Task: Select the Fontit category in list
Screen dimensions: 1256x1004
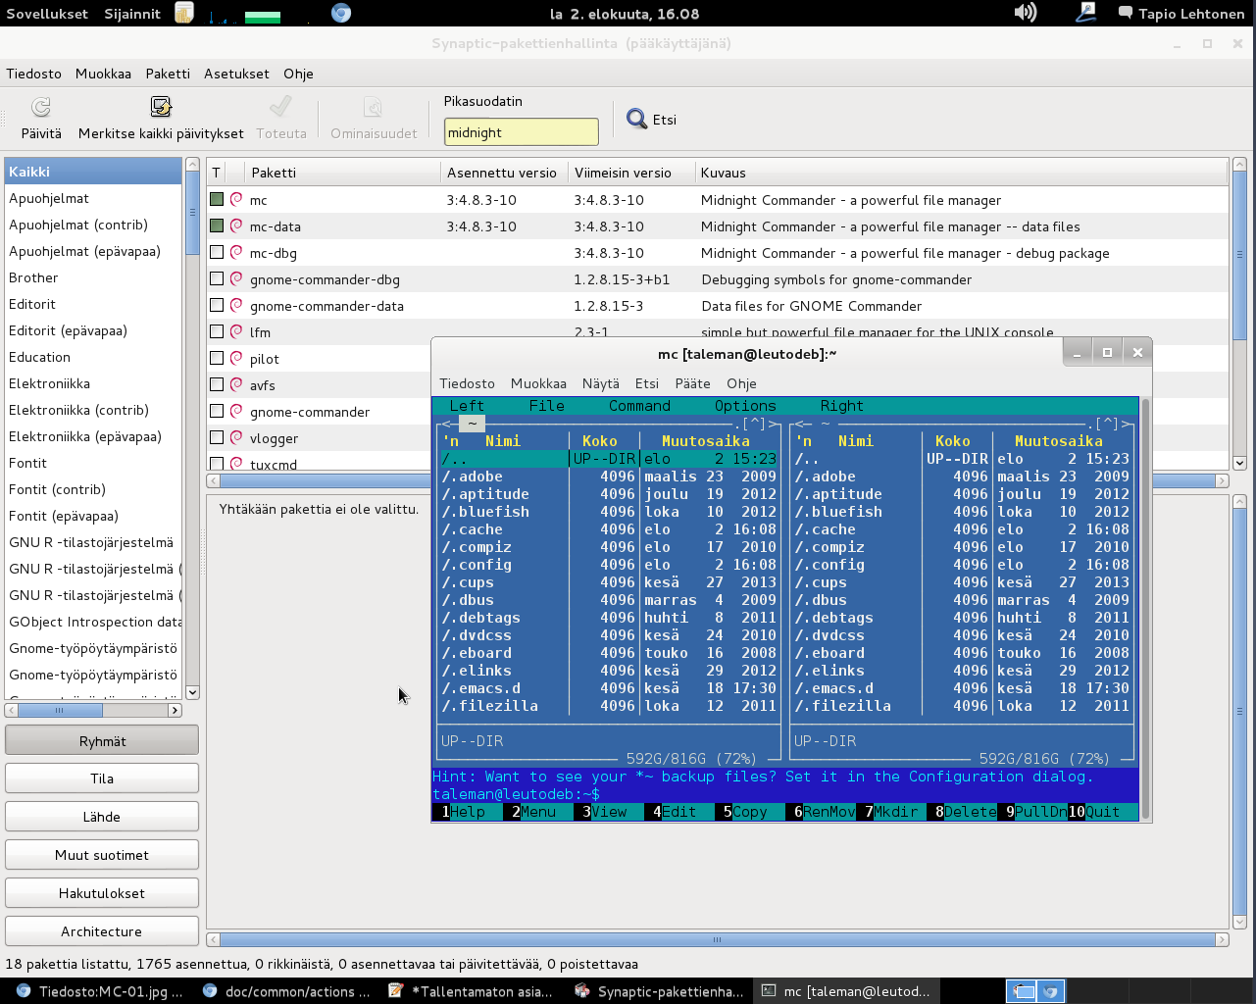Action: pyautogui.click(x=94, y=463)
